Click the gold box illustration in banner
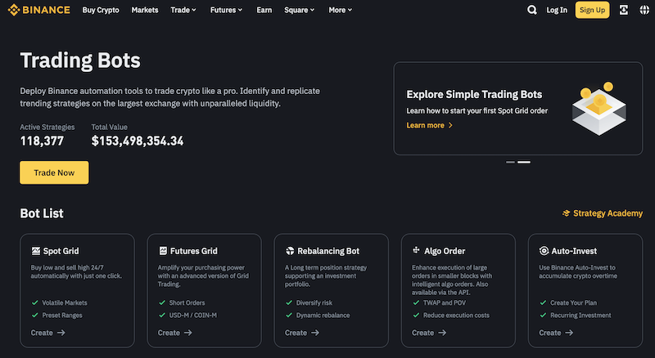Image resolution: width=655 pixels, height=358 pixels. coord(599,109)
